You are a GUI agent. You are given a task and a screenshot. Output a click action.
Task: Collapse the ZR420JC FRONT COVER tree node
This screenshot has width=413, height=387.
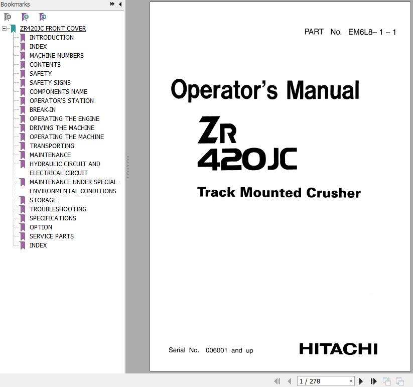click(4, 28)
